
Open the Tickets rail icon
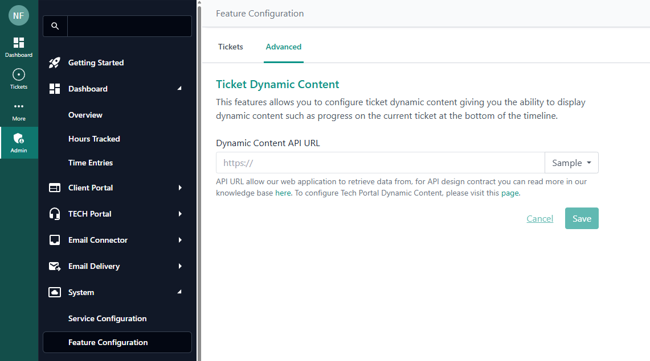[19, 78]
